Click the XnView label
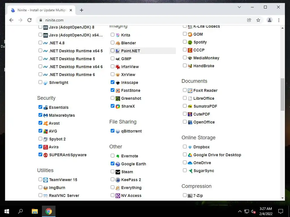The width and height of the screenshot is (290, 217). (128, 75)
